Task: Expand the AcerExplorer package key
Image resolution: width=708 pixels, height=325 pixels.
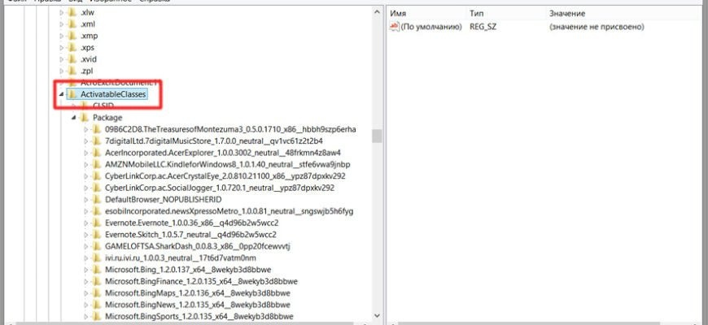Action: (86, 153)
